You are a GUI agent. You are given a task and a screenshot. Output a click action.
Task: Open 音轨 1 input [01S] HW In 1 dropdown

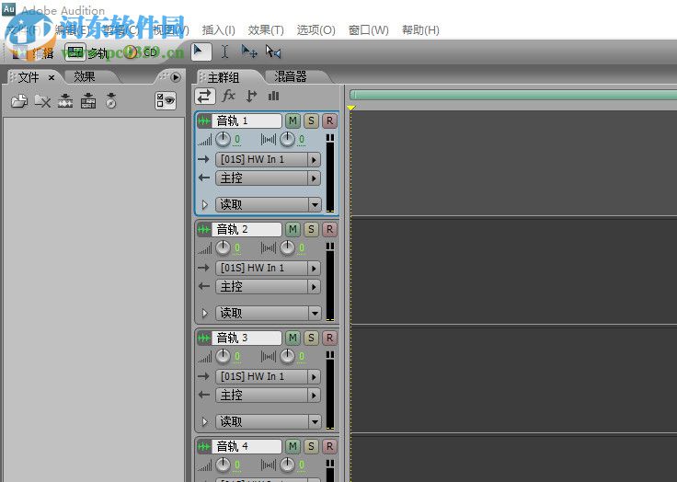tap(268, 160)
